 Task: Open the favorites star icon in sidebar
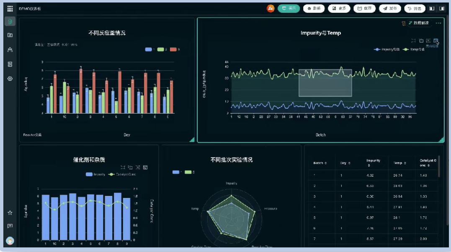pyautogui.click(x=10, y=213)
